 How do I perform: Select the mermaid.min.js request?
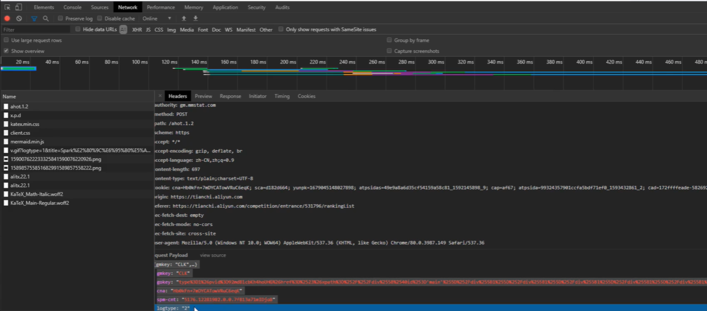coord(77,142)
